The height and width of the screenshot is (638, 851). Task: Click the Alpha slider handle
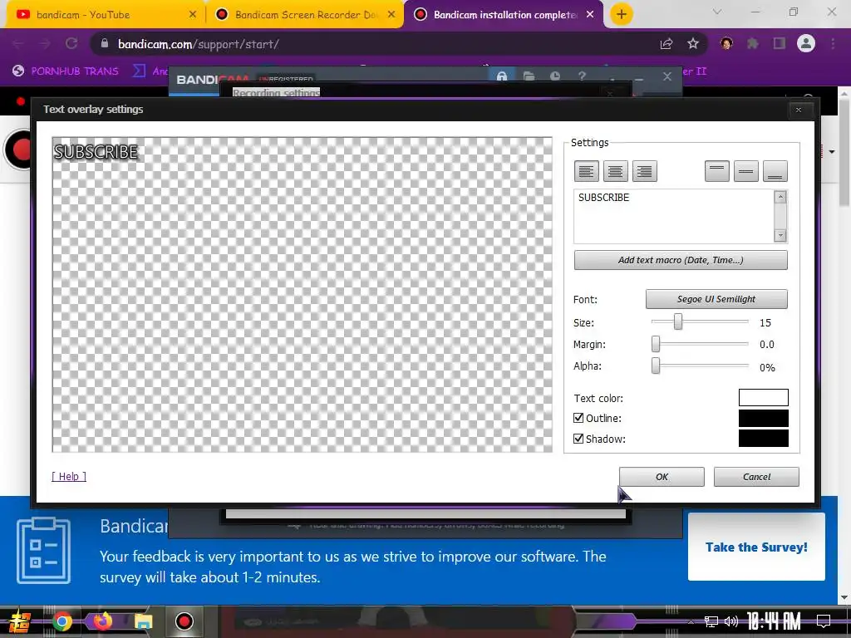(656, 366)
